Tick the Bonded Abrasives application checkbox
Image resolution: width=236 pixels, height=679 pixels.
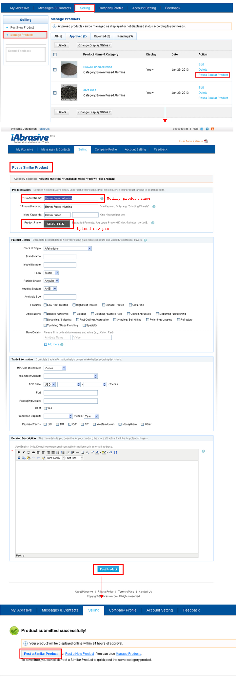(45, 314)
